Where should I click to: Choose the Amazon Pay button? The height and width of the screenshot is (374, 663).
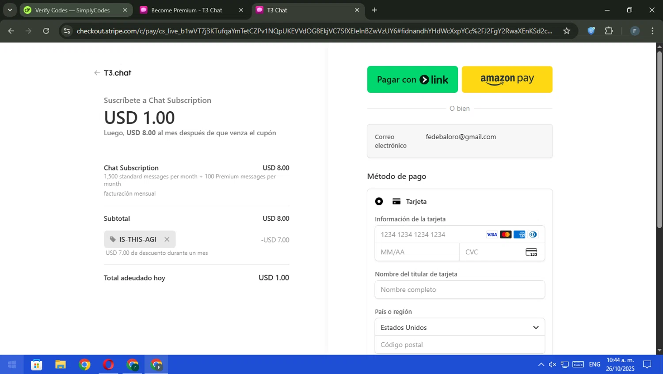click(507, 79)
